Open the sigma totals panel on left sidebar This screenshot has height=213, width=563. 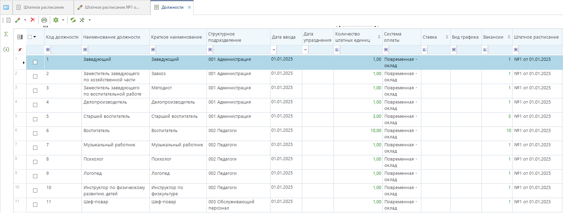click(6, 34)
